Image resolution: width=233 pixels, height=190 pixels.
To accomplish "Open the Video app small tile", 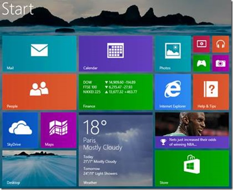I will [202, 44].
